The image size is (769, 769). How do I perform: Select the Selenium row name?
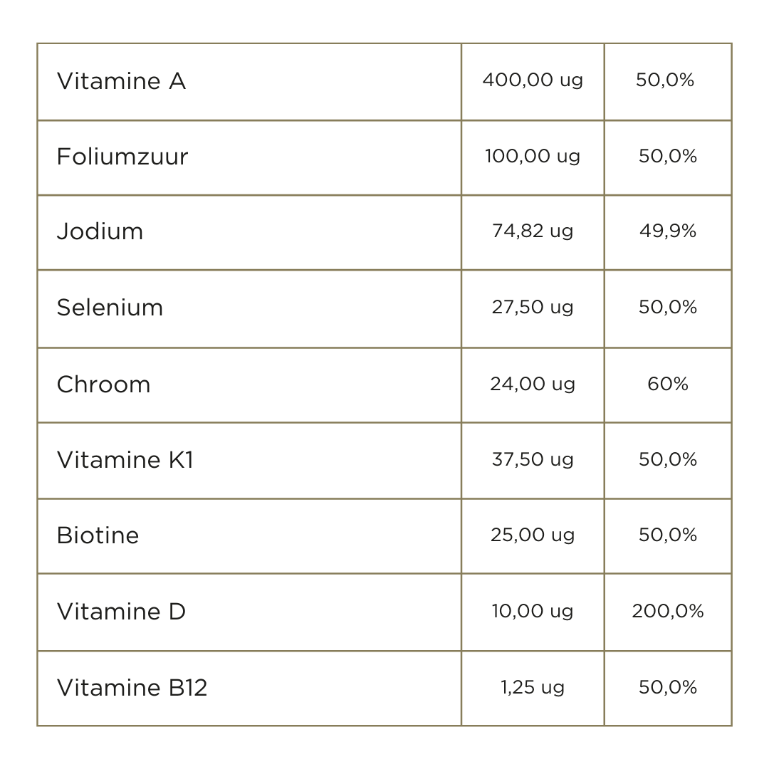coord(110,308)
